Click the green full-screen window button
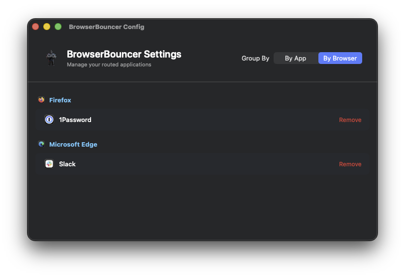This screenshot has width=405, height=277. pyautogui.click(x=58, y=27)
